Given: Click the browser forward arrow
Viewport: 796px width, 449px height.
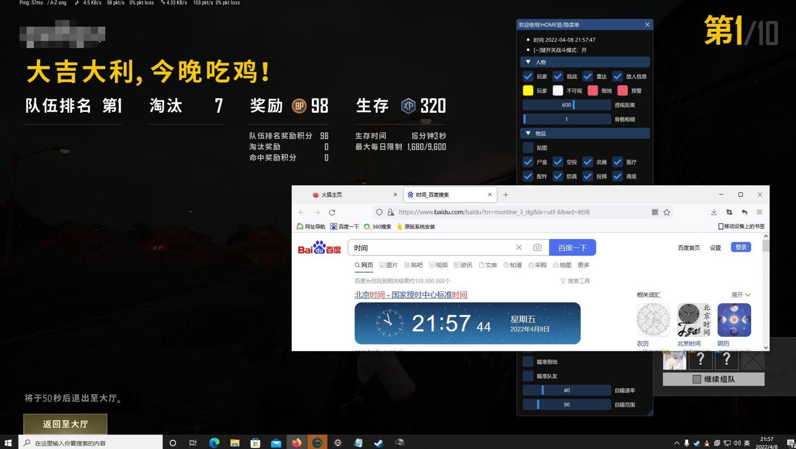Looking at the screenshot, I should pos(317,212).
